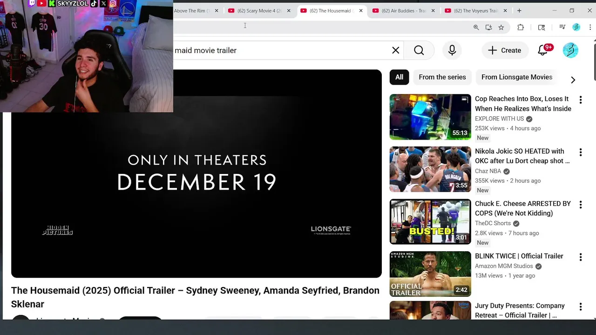Screen dimensions: 596x335
Task: Open the page search icon beside Extensions
Action: point(541,27)
